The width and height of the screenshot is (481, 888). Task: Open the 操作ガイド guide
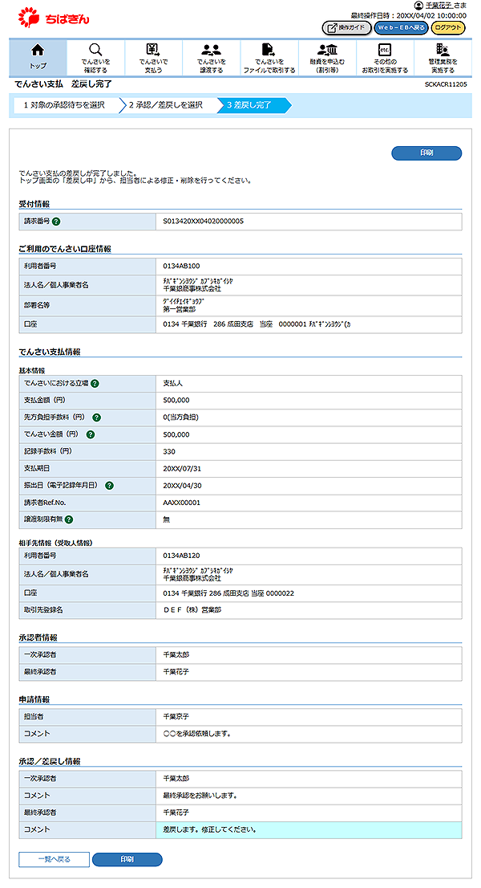click(x=346, y=28)
